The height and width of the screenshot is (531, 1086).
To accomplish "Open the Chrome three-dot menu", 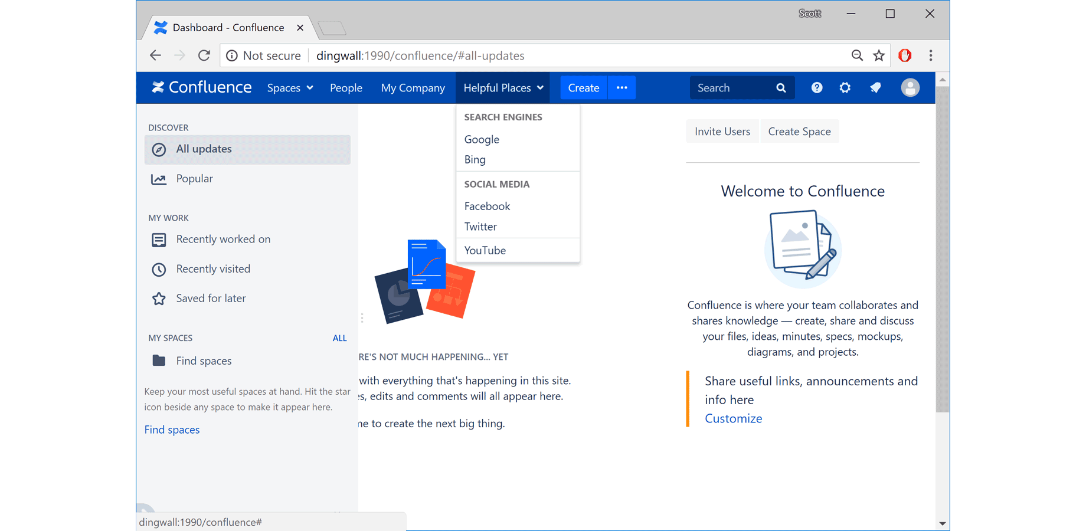I will pos(931,55).
